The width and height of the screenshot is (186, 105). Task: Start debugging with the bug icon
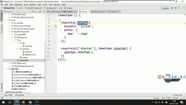176,8
